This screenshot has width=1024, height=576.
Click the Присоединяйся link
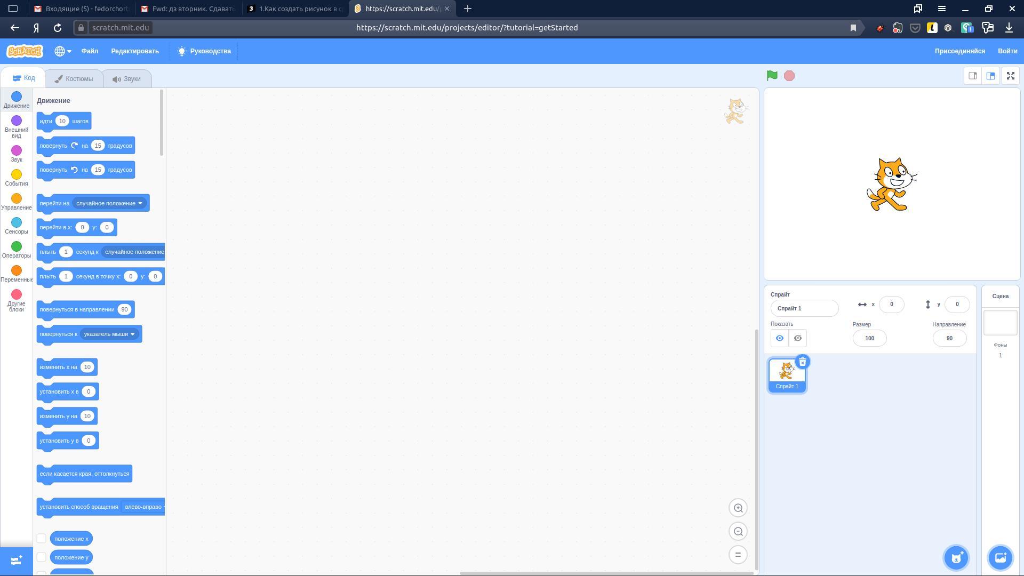[959, 51]
